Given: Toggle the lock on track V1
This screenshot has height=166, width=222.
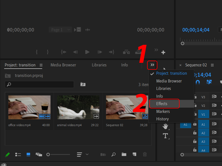Looking at the screenshot, I should pos(196,114).
